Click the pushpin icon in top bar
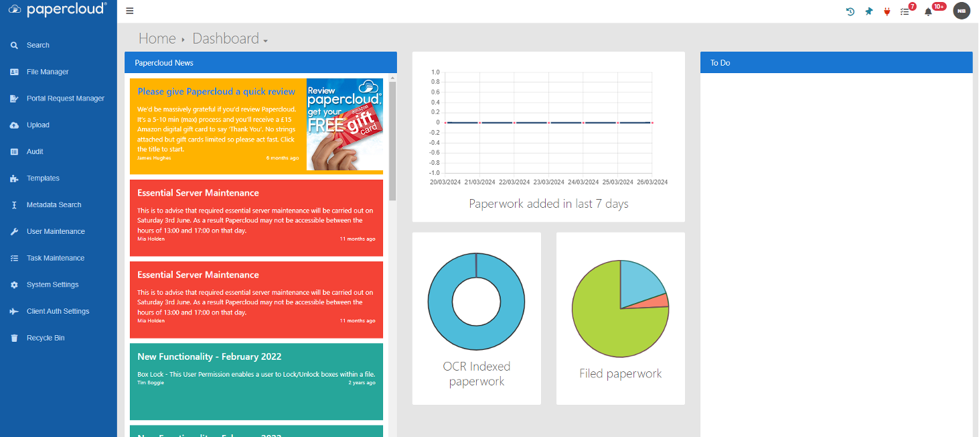The height and width of the screenshot is (437, 979). [869, 11]
